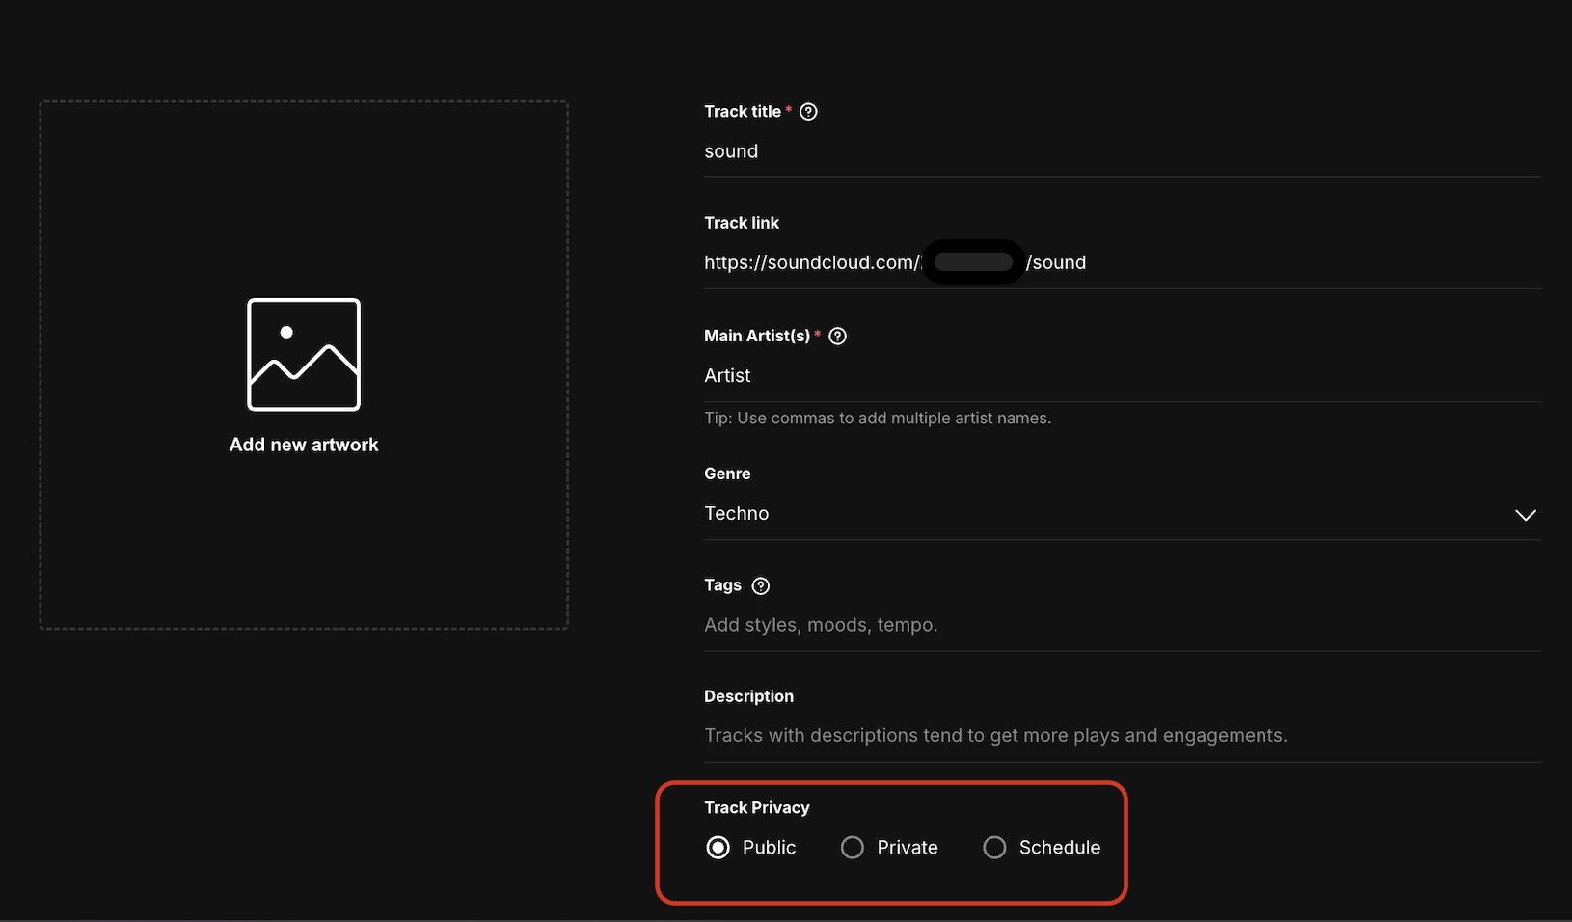
Task: Open the Track title help icon
Action: [809, 112]
